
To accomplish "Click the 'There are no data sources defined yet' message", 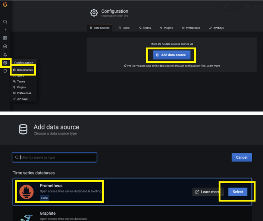I will (172, 44).
